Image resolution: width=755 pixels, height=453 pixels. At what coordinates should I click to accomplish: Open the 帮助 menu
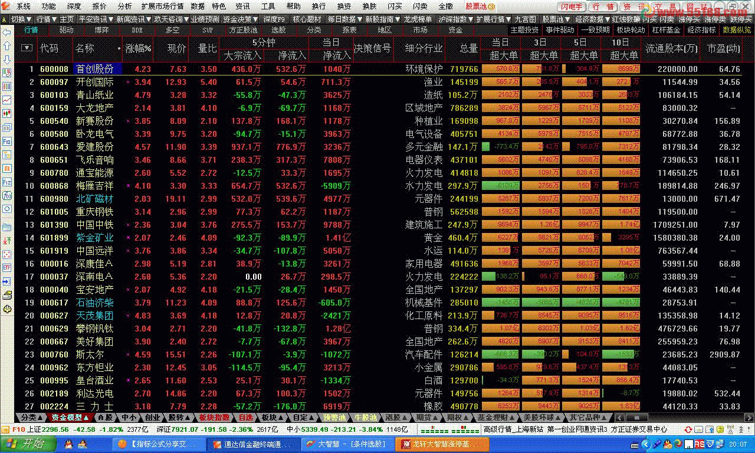[293, 6]
